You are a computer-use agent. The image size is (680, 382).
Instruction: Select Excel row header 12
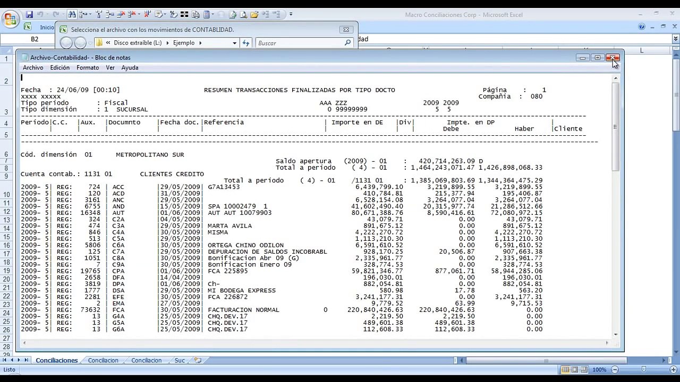[x=7, y=211]
